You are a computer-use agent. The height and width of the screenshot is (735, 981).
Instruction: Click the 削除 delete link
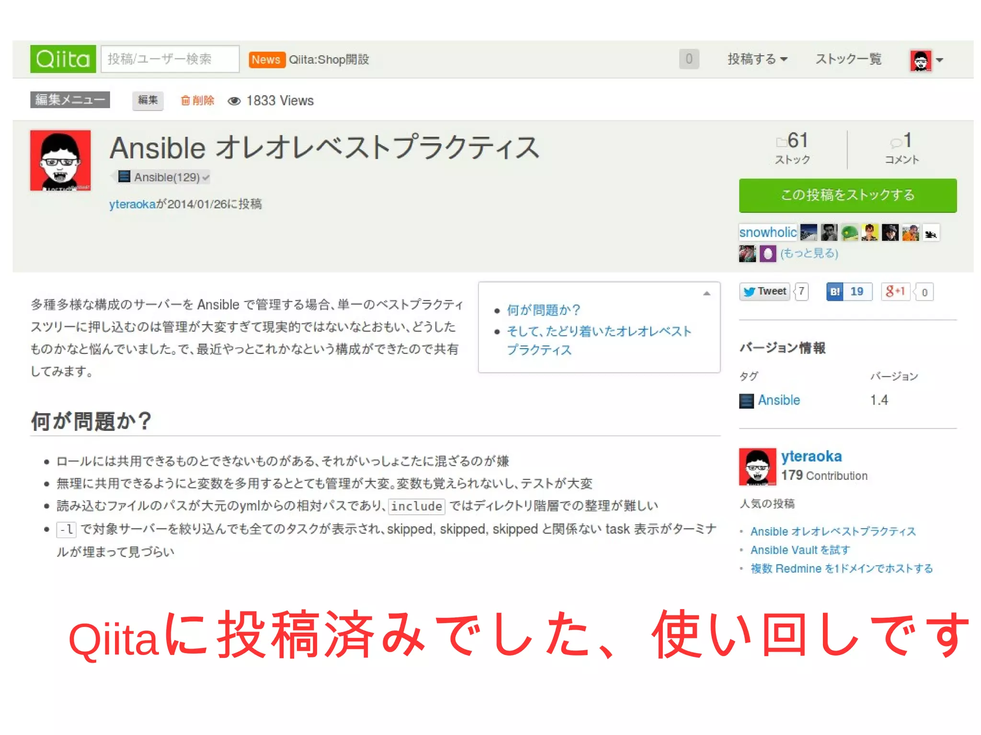click(x=197, y=101)
